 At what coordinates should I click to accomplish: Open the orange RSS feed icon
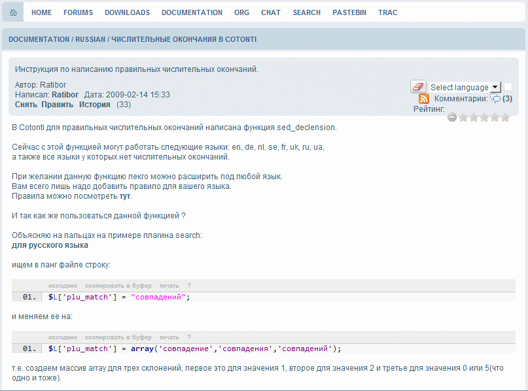[x=423, y=99]
